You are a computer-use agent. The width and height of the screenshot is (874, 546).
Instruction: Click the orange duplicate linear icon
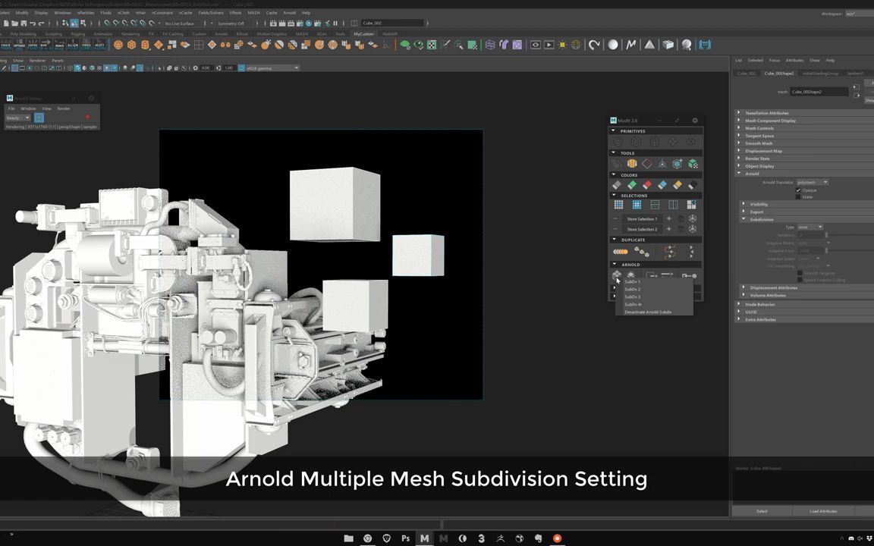click(621, 252)
